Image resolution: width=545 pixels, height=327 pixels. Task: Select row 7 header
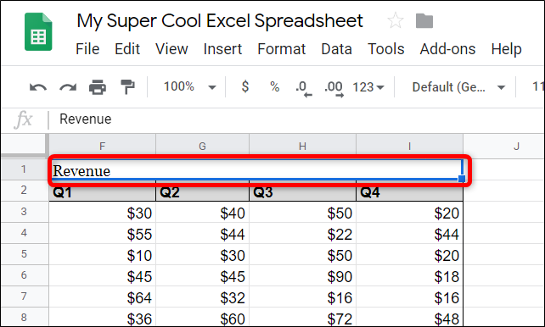[24, 297]
